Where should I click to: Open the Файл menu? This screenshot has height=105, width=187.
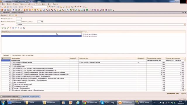pyautogui.click(x=4, y=4)
